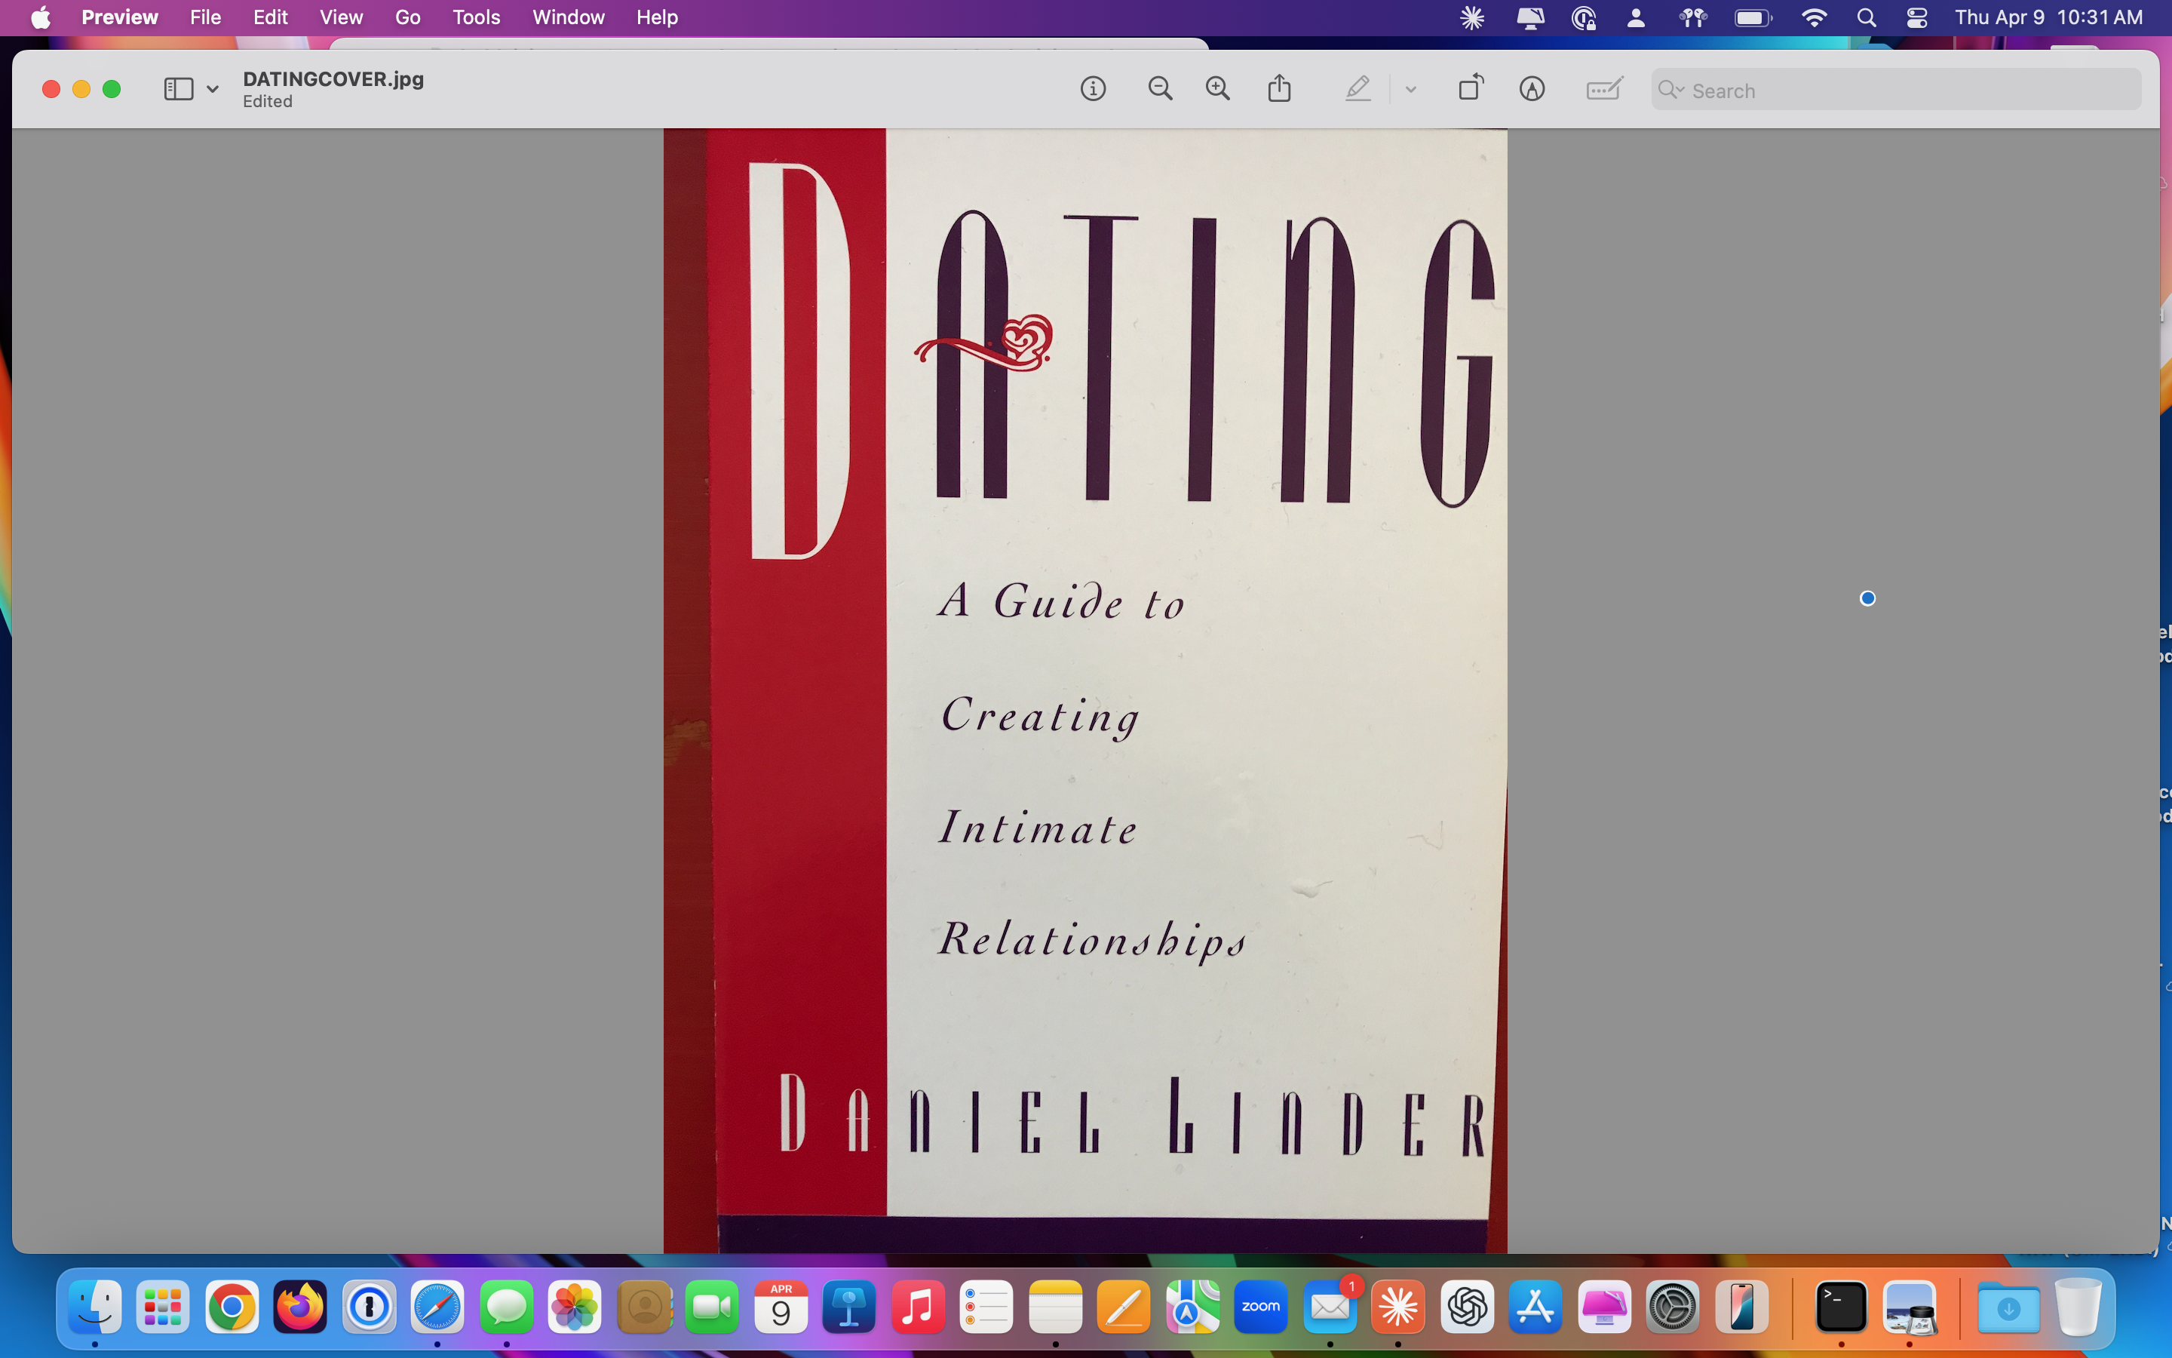2172x1358 pixels.
Task: Open the Tools menu
Action: tap(476, 17)
